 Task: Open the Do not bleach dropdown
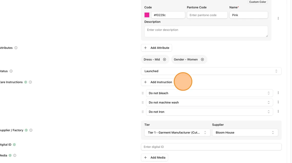209,93
